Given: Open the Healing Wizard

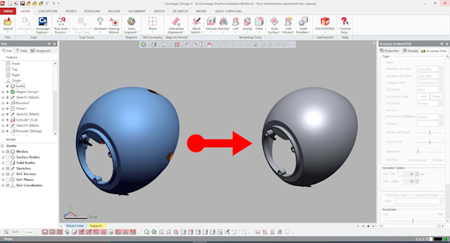Looking at the screenshot, I should [114, 25].
